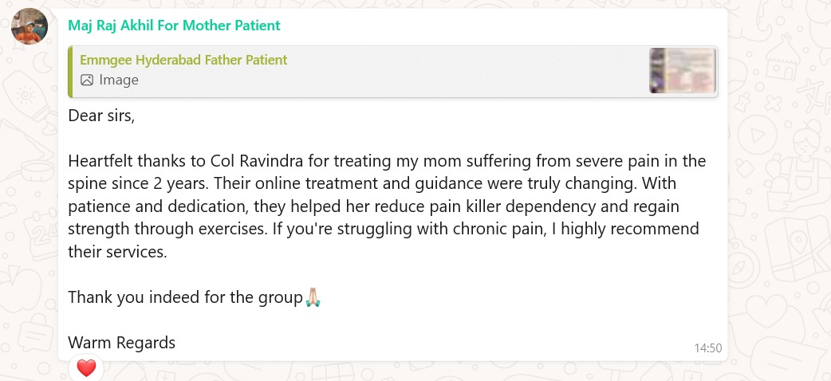The image size is (831, 381).
Task: Click the red heart reaction below message
Action: [x=86, y=367]
